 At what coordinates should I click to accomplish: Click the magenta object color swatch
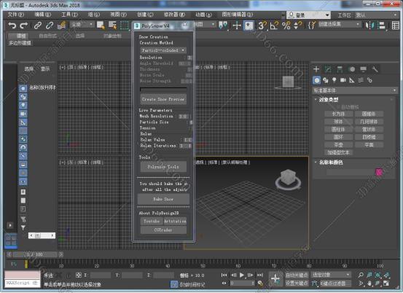coord(379,172)
